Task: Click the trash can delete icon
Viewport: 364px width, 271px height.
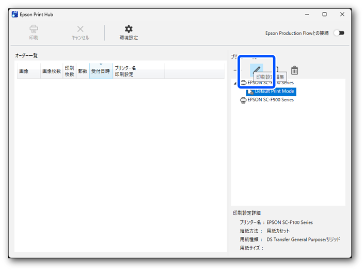Action: click(294, 70)
